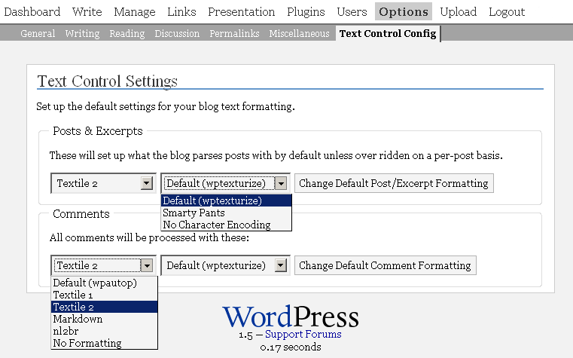The width and height of the screenshot is (573, 358).
Task: Pick Markdown in the comments formatting list
Action: [78, 319]
